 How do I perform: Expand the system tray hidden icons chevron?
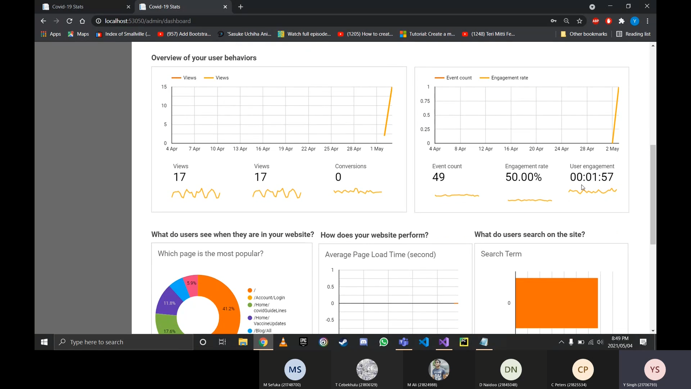point(561,342)
